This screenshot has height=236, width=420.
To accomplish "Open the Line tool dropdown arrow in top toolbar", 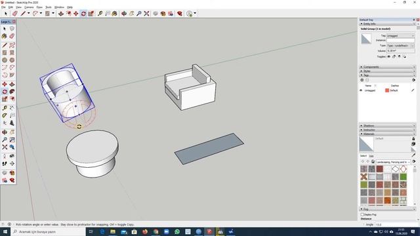I will [28, 13].
